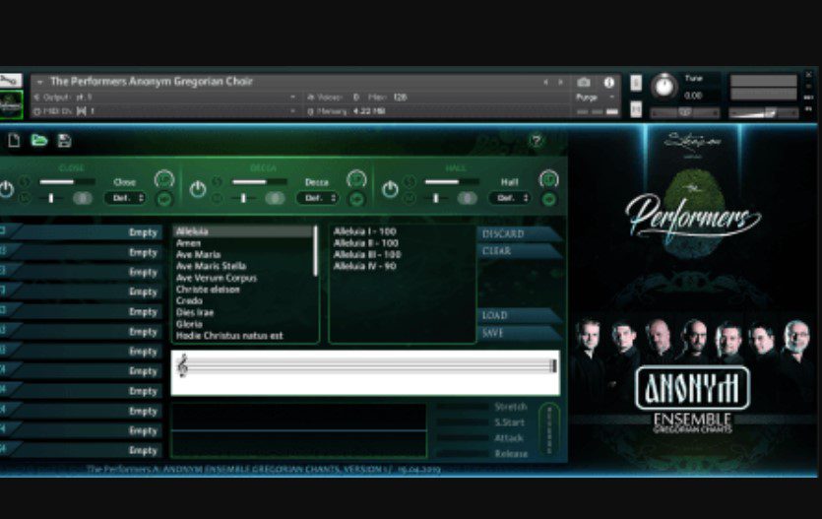Toggle the Decca mic power button
Viewport: 822px width, 519px height.
[x=198, y=189]
